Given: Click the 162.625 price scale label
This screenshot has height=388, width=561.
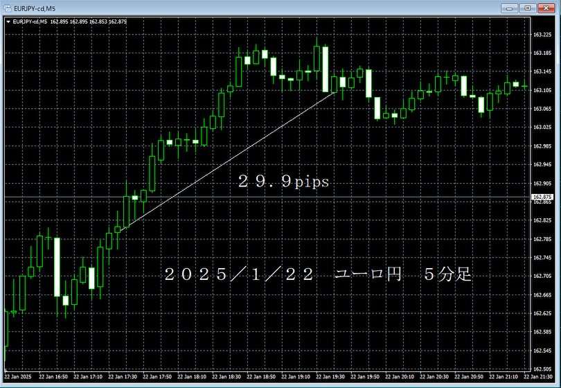Looking at the screenshot, I should pyautogui.click(x=542, y=313).
